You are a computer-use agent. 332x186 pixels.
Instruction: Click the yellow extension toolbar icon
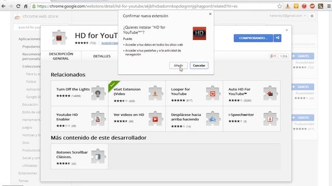coord(296,6)
